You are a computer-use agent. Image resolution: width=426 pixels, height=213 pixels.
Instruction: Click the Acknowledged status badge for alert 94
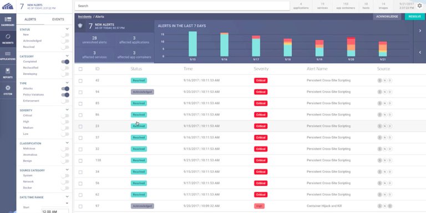coord(143,92)
